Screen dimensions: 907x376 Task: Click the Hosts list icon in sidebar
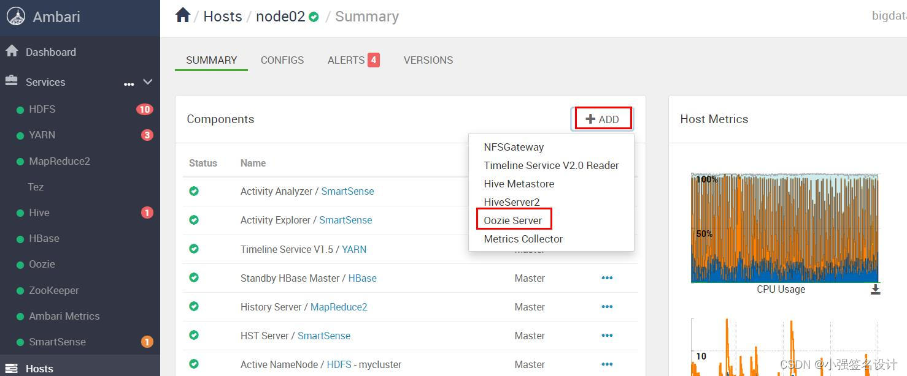pyautogui.click(x=12, y=368)
